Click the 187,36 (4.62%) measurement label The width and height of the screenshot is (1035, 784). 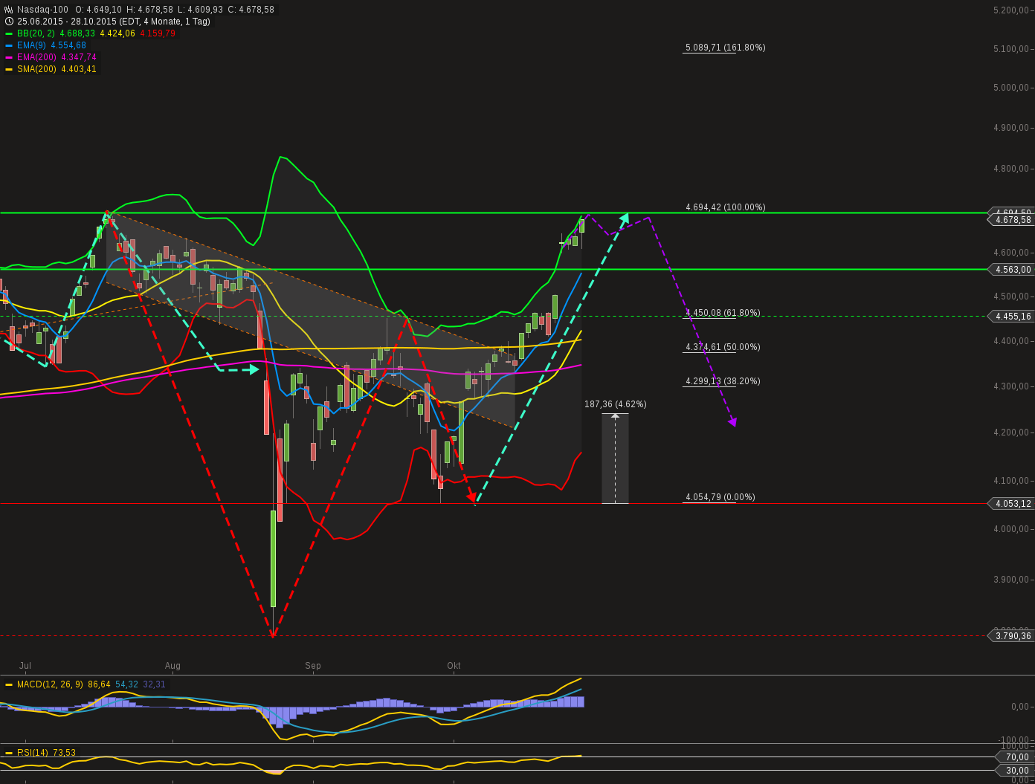point(616,404)
